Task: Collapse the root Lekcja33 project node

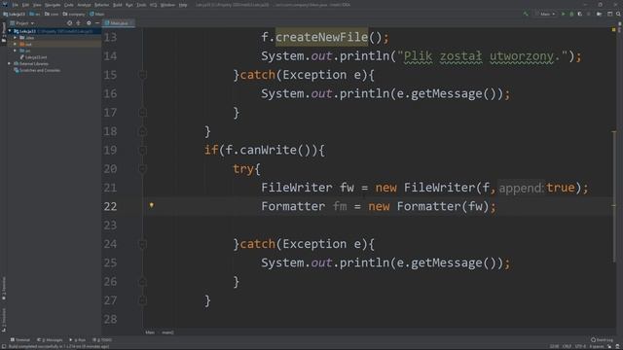Action: (x=10, y=31)
